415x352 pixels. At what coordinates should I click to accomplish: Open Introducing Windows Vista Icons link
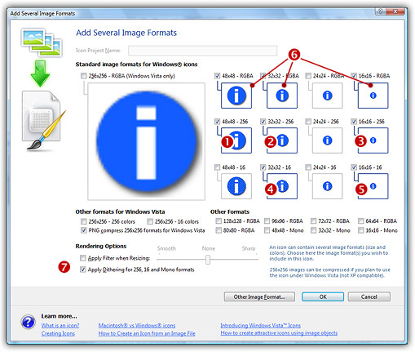[x=261, y=325]
